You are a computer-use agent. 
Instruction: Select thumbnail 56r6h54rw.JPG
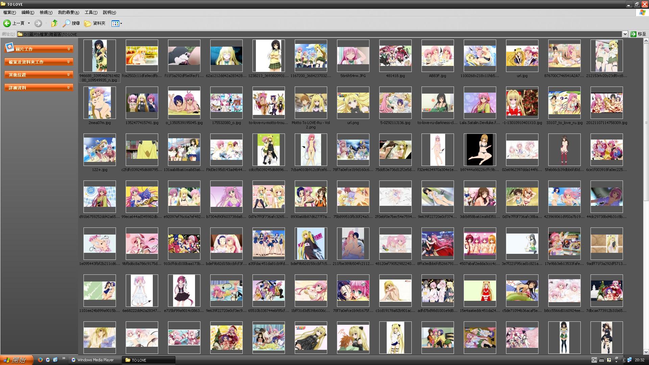coord(353,56)
